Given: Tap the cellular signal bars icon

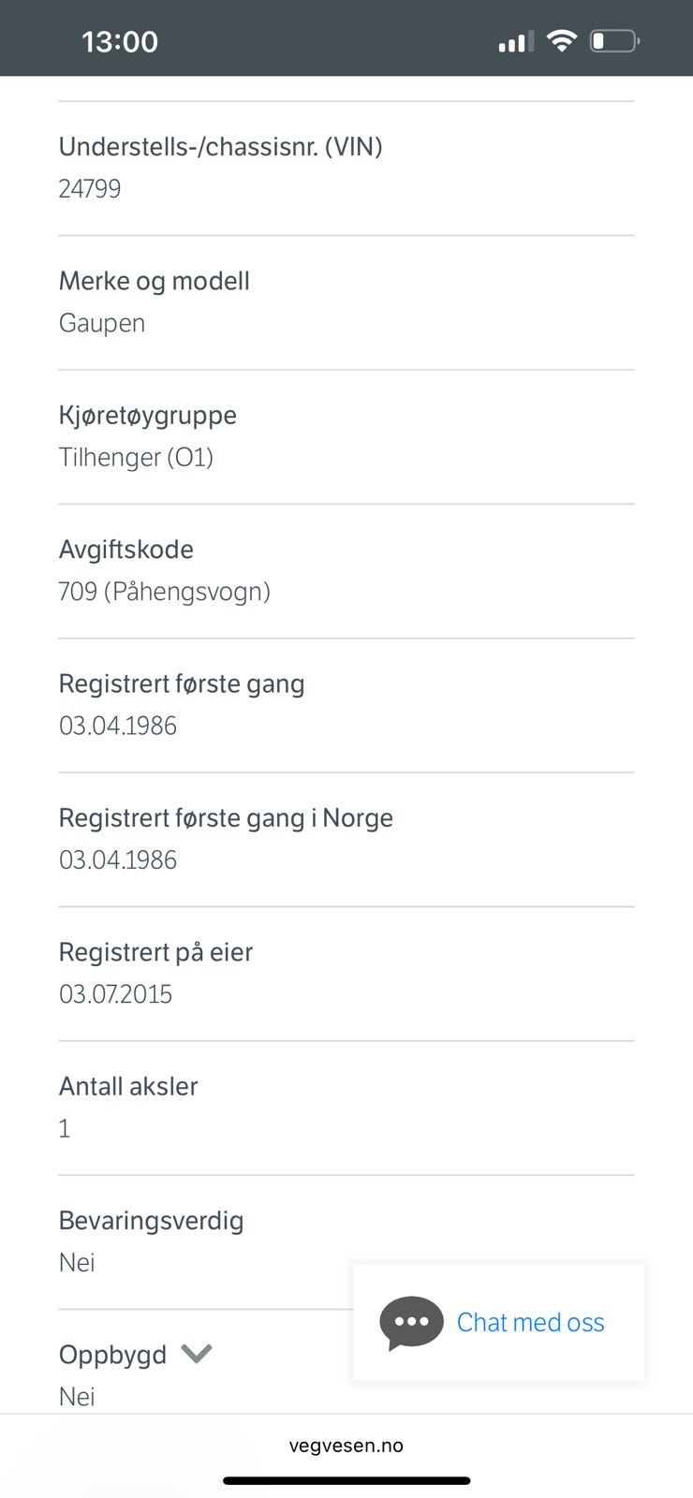Looking at the screenshot, I should (x=515, y=41).
